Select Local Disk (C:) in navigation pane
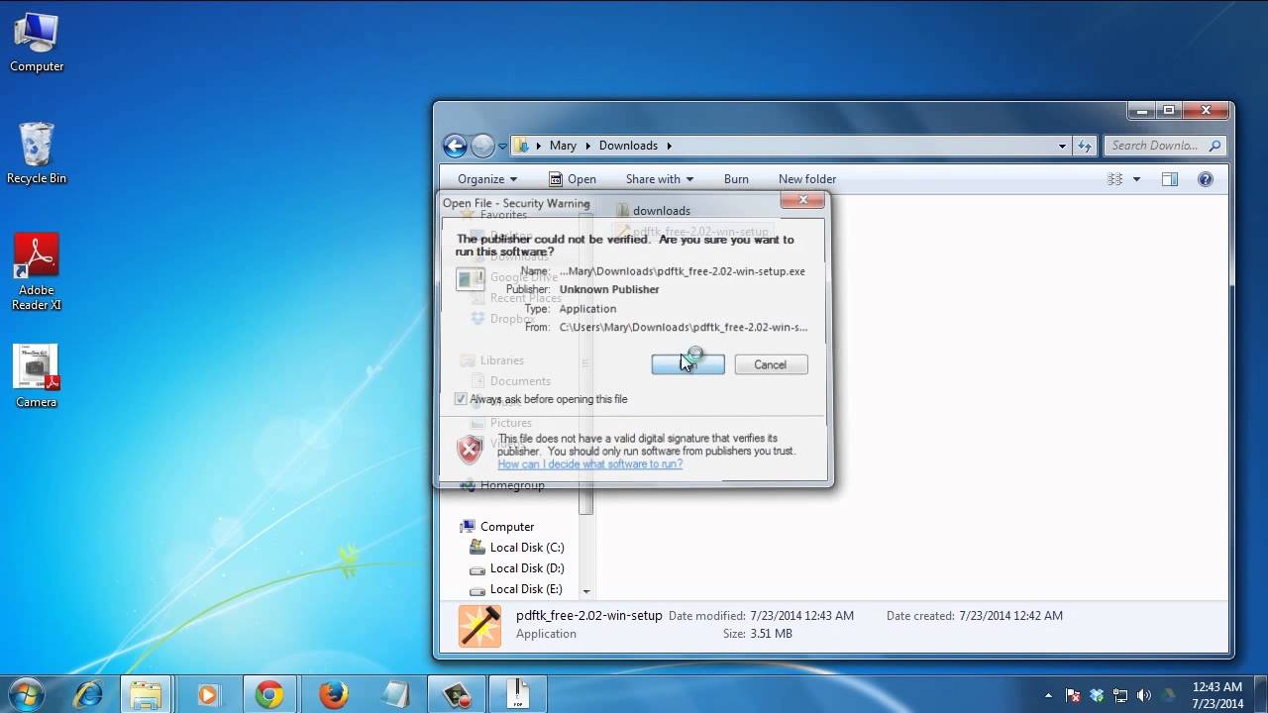Viewport: 1268px width, 713px height. 516,548
